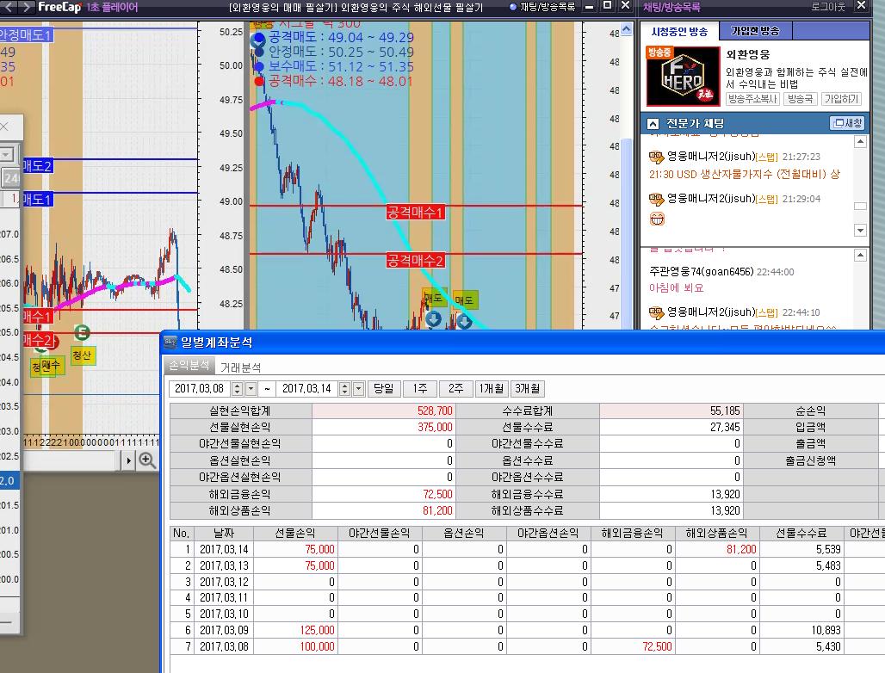
Task: Select the 가입한 방송 tab
Action: 755,31
